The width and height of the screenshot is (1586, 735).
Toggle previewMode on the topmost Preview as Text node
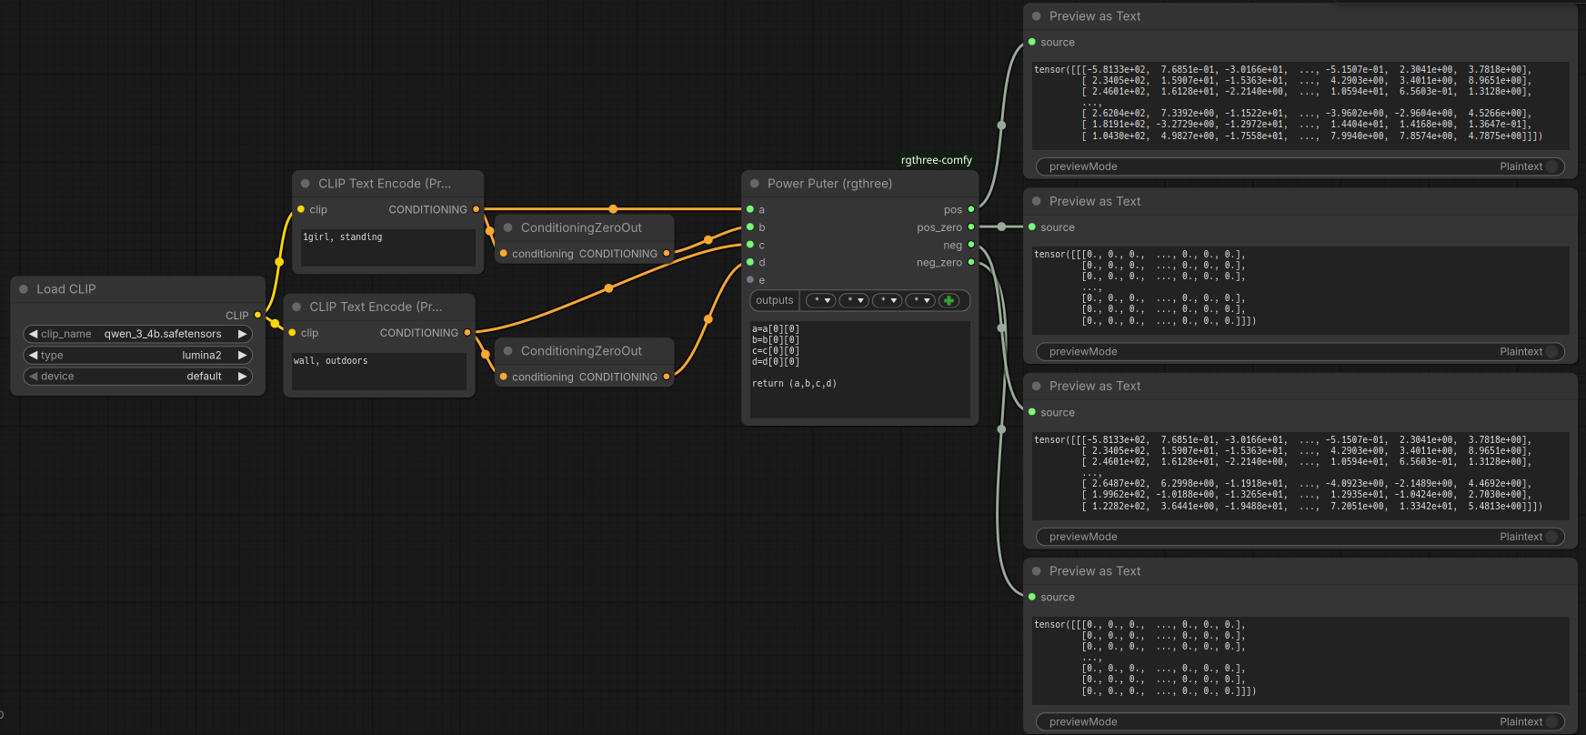tap(1300, 166)
